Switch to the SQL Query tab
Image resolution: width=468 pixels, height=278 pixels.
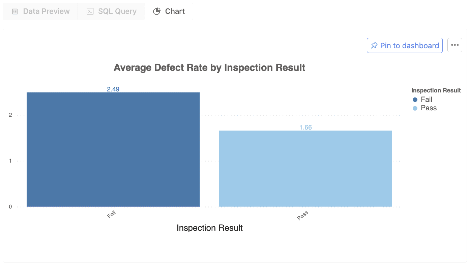112,11
